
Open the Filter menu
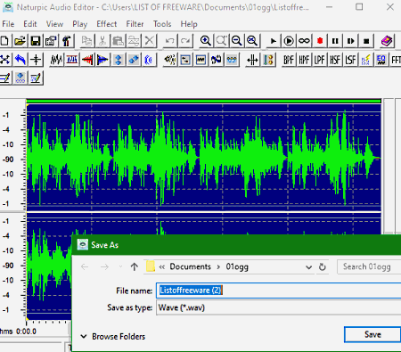[x=135, y=24]
